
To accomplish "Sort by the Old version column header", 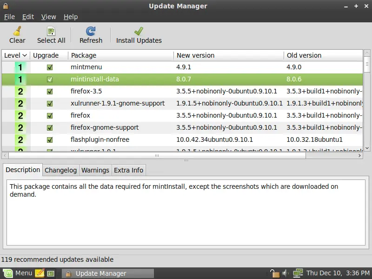I will pos(323,55).
